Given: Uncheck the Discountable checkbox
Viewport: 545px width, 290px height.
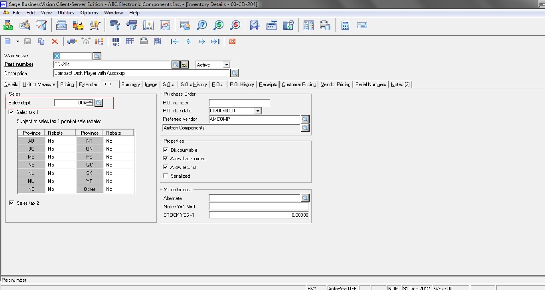Looking at the screenshot, I should coord(166,150).
